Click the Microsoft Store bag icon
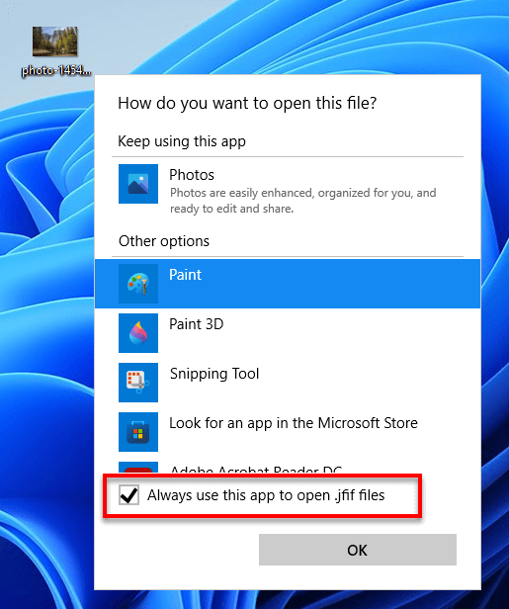The width and height of the screenshot is (509, 609). [138, 432]
